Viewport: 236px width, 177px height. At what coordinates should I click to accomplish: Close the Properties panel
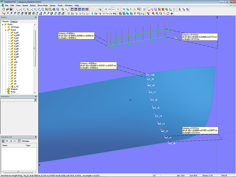[36, 97]
